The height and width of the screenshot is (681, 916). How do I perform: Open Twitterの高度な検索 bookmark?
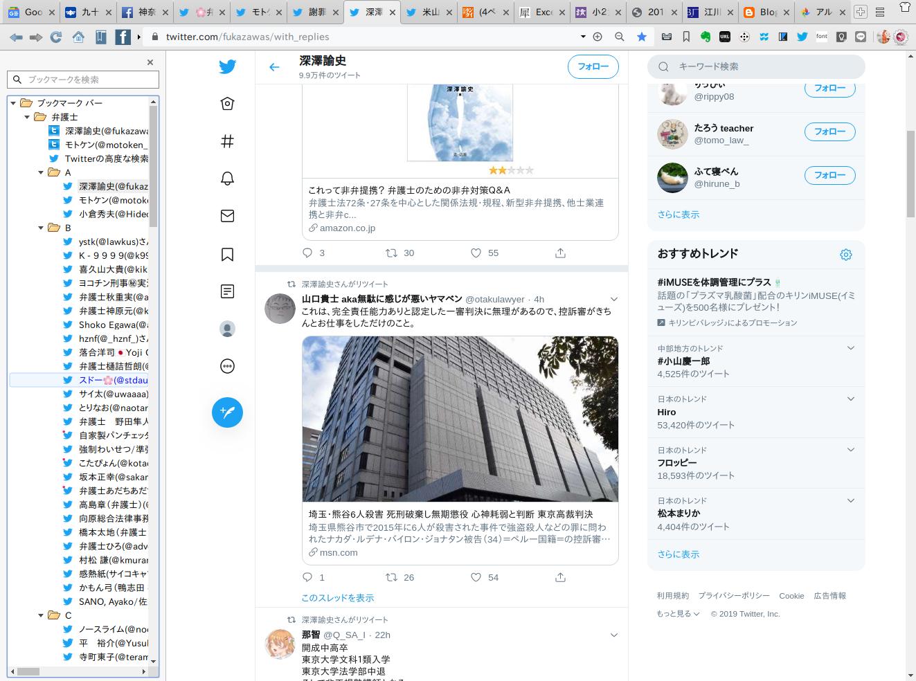99,158
